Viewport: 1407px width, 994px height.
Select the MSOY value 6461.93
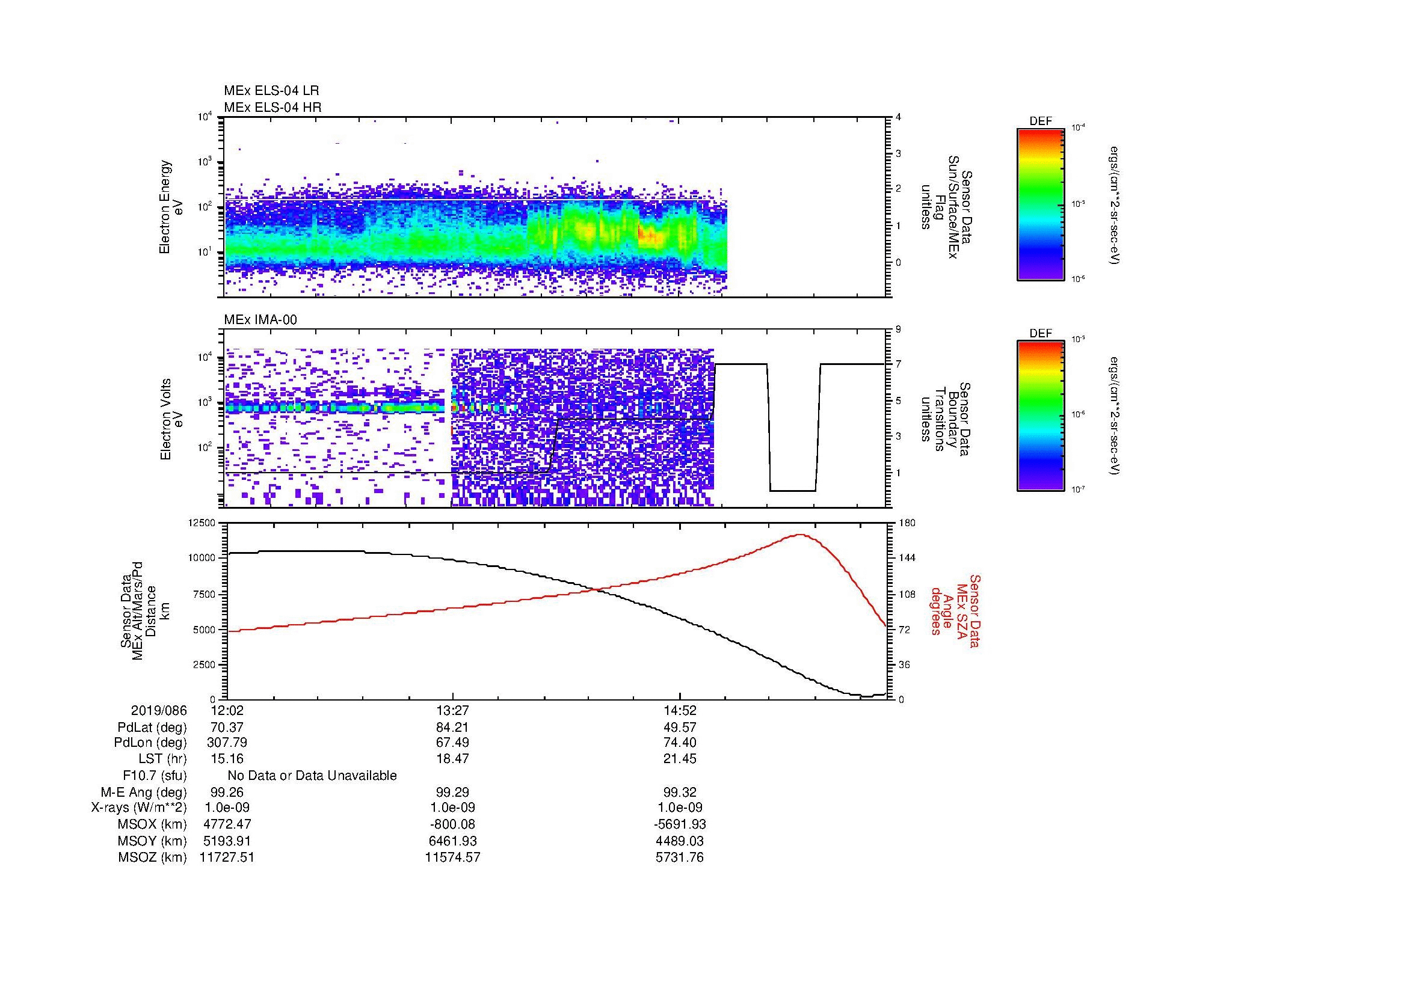pos(452,841)
